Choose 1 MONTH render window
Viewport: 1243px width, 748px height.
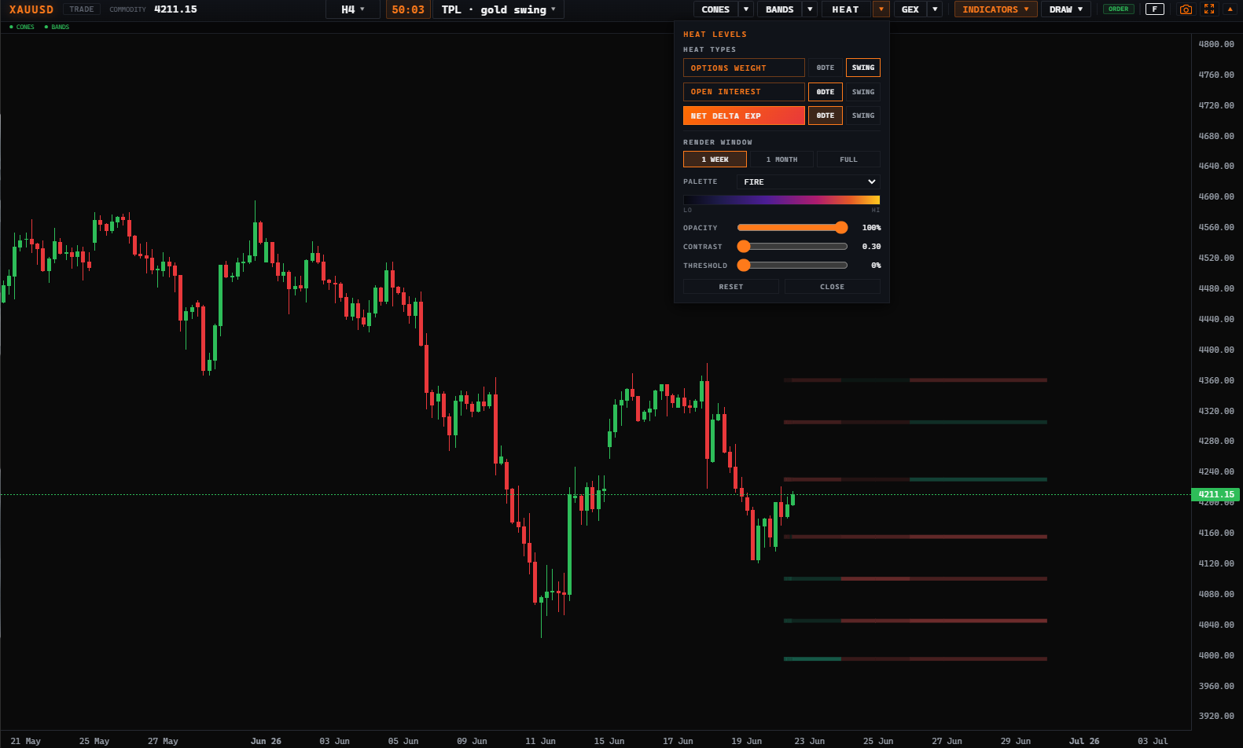coord(781,159)
